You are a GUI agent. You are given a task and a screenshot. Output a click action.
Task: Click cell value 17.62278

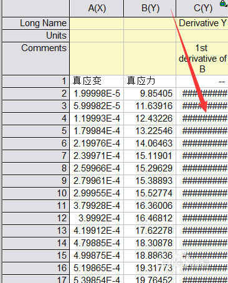point(150,231)
